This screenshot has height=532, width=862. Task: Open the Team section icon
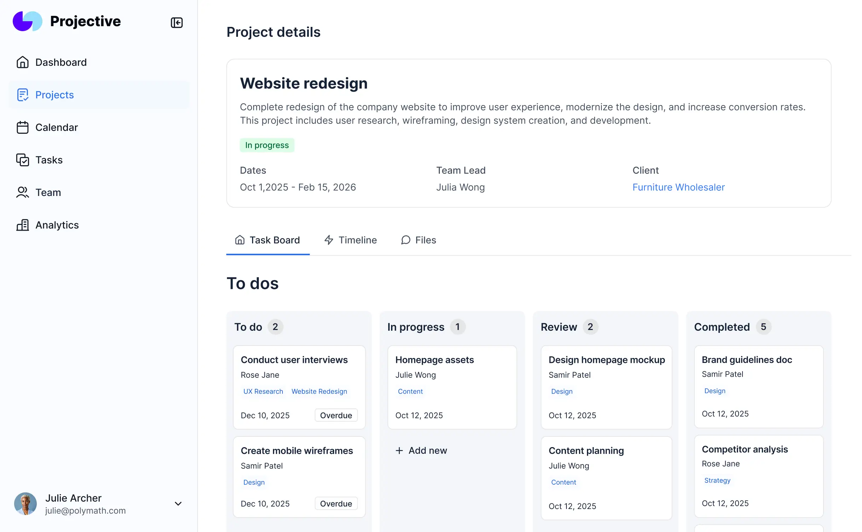(22, 192)
